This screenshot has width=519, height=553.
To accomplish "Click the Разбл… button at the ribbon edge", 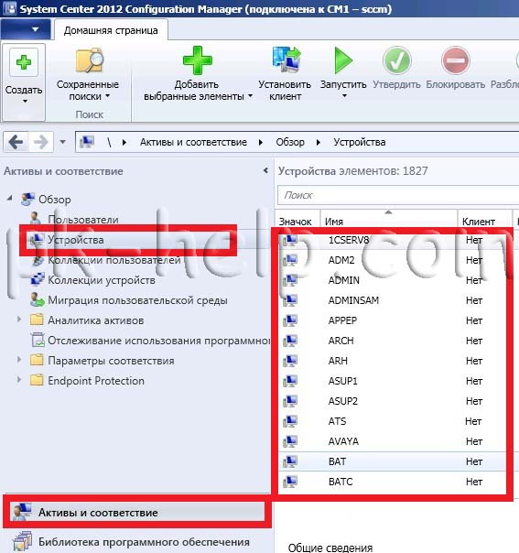I will point(504,84).
